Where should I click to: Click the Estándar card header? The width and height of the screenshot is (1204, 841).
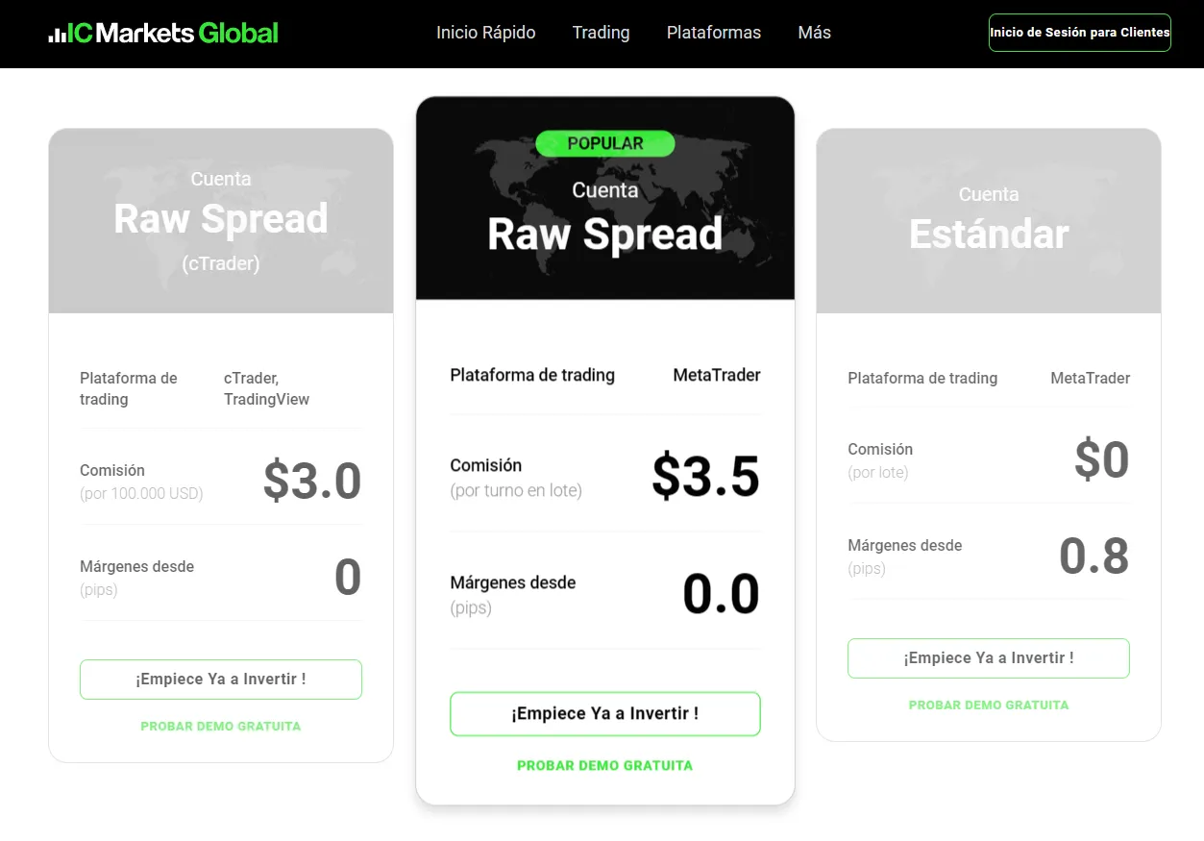pos(989,221)
